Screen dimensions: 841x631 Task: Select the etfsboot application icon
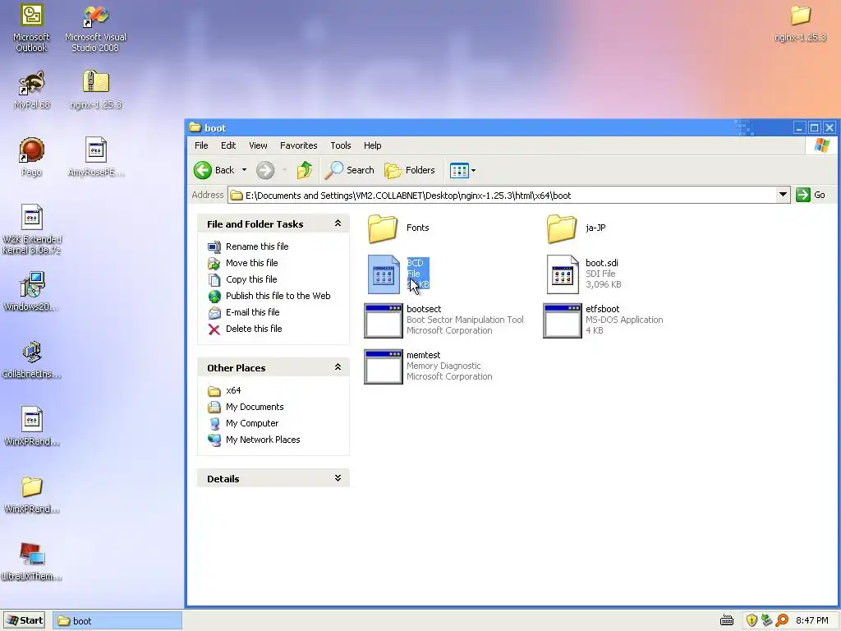(x=562, y=321)
